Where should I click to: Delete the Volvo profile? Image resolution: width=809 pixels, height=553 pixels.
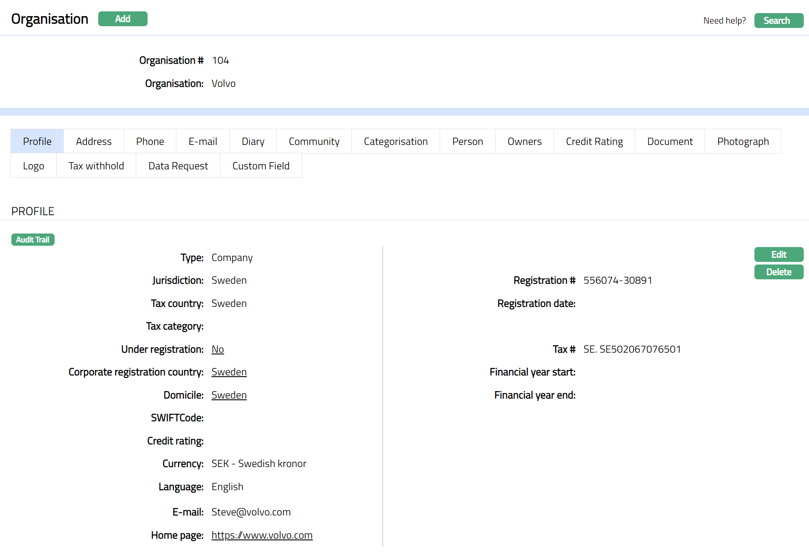[778, 272]
